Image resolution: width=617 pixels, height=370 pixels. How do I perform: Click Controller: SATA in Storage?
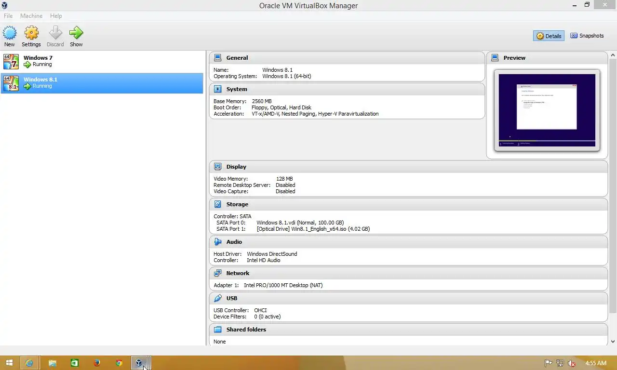[x=232, y=216]
